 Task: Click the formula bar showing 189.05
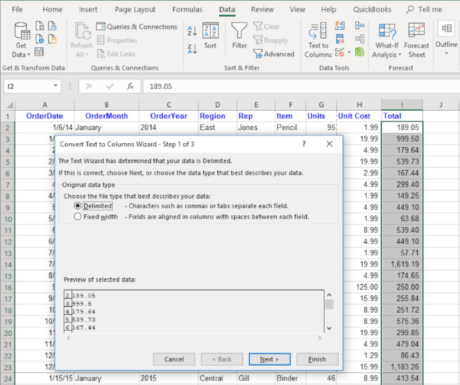[287, 86]
